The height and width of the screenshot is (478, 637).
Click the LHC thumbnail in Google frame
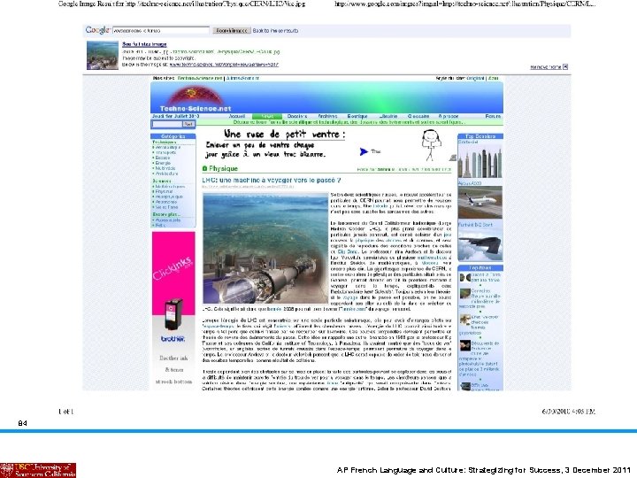(103, 55)
